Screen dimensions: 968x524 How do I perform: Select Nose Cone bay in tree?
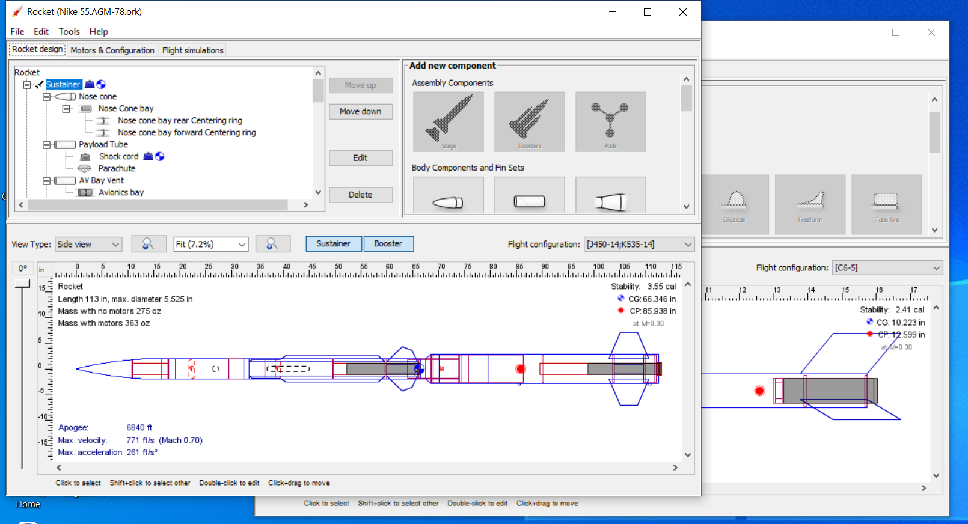click(x=126, y=108)
